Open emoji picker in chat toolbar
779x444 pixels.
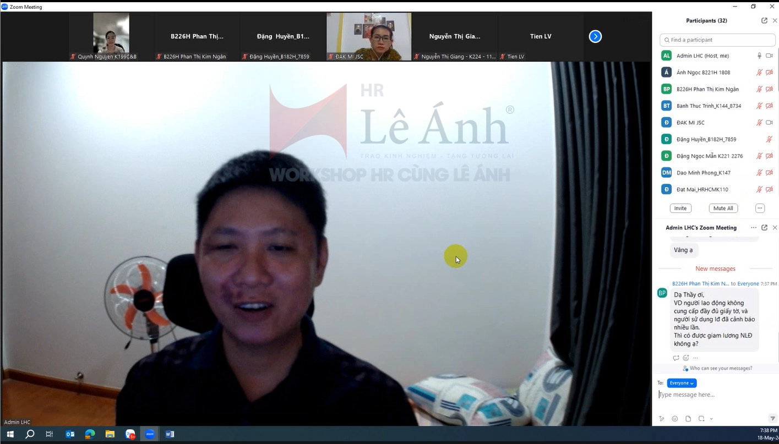click(x=675, y=419)
